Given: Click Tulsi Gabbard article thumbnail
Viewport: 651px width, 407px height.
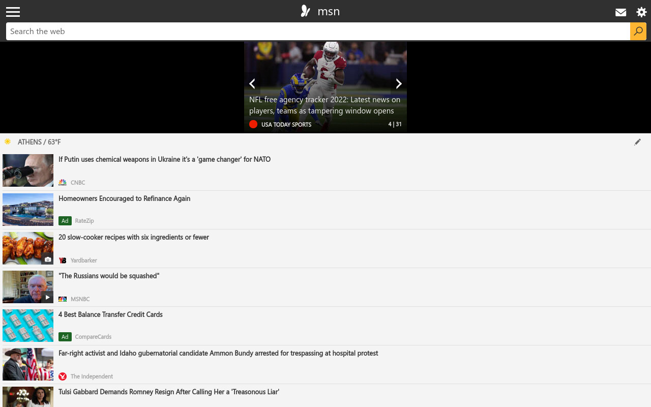Looking at the screenshot, I should click(x=28, y=397).
